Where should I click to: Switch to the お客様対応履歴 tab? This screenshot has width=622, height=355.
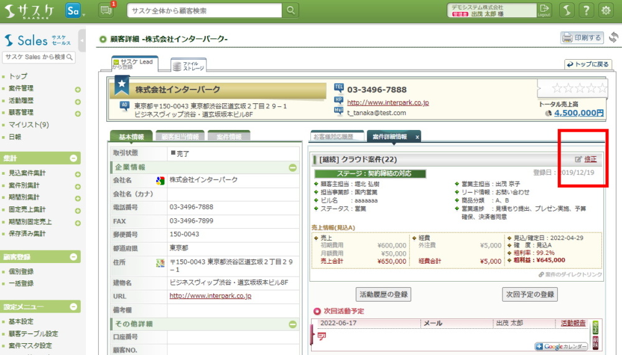(333, 137)
